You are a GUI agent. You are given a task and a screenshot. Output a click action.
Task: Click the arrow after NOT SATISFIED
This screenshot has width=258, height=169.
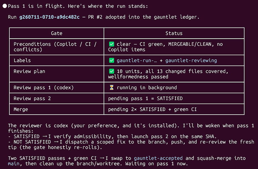click(56, 142)
